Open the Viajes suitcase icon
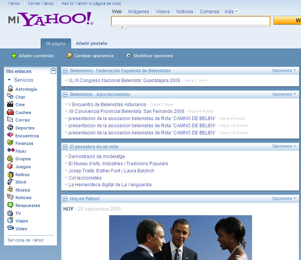 10,220
